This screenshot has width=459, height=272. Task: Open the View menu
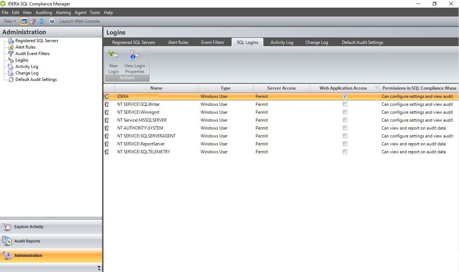point(27,13)
